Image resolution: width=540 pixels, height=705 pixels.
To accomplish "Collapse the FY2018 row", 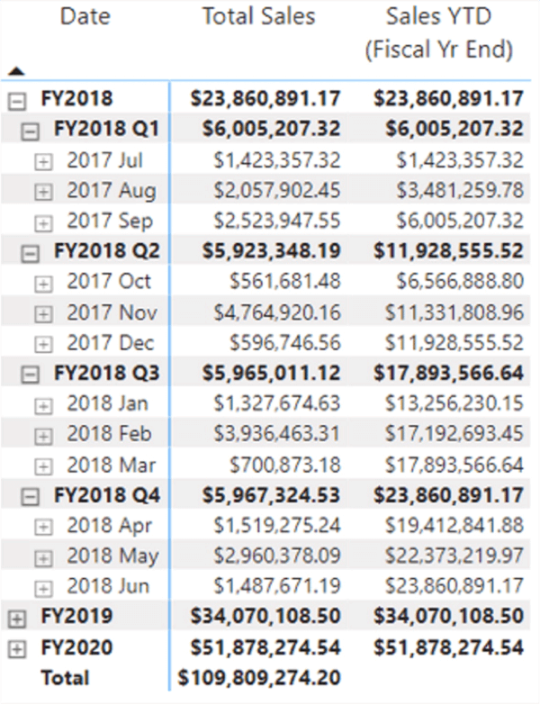I will [x=14, y=99].
